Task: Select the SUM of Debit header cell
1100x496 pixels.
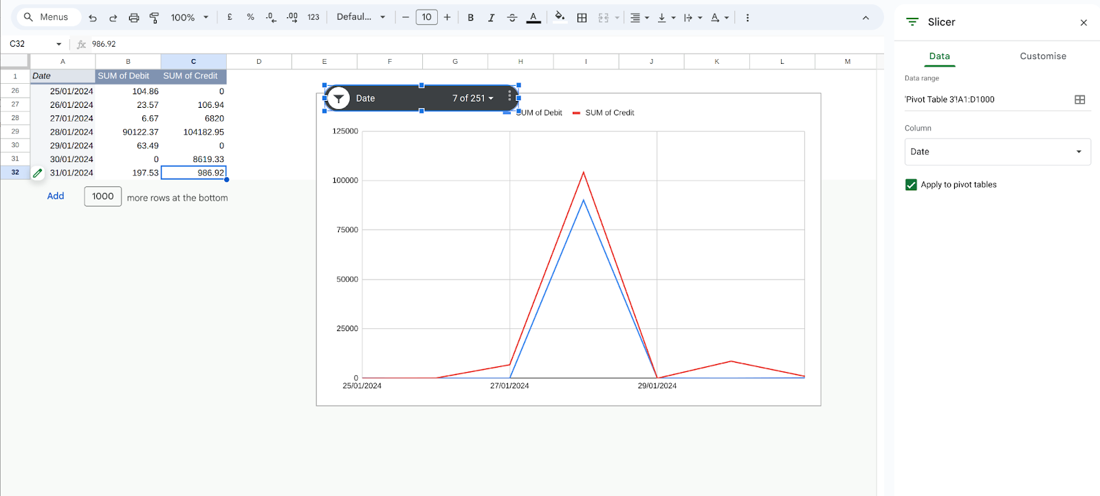Action: click(x=128, y=76)
